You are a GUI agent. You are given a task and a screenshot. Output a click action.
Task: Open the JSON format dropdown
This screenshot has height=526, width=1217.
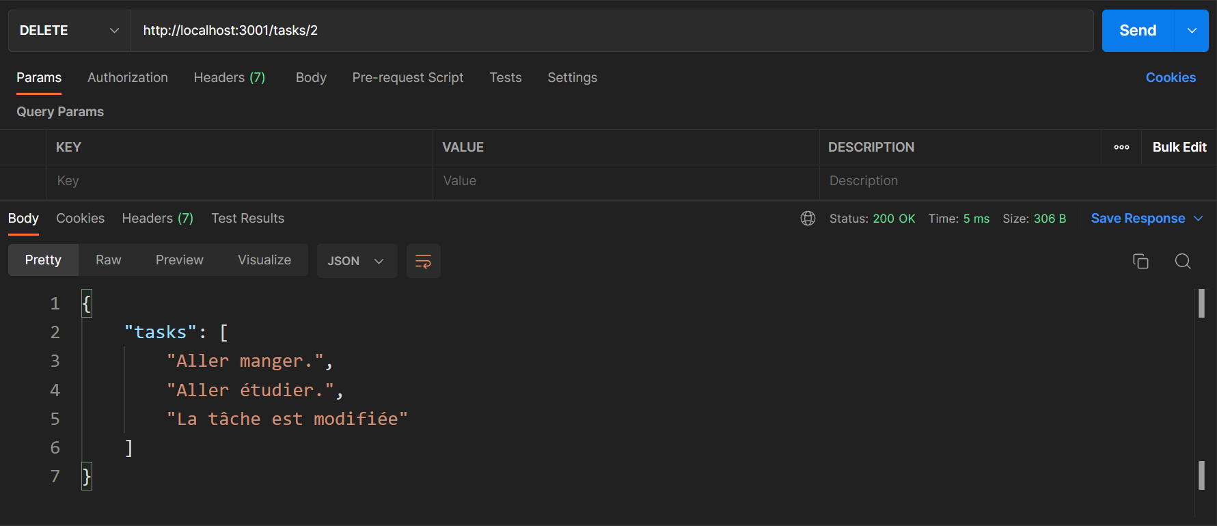pyautogui.click(x=357, y=261)
